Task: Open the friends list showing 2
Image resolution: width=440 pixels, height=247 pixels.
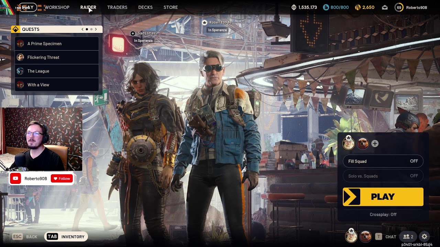Action: click(408, 237)
